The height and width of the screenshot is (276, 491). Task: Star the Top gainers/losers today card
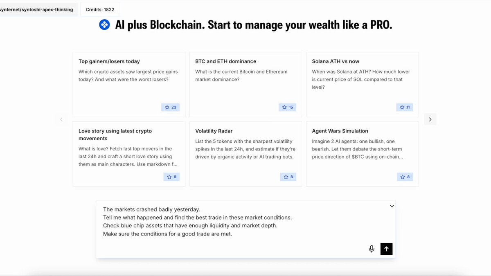click(x=170, y=107)
